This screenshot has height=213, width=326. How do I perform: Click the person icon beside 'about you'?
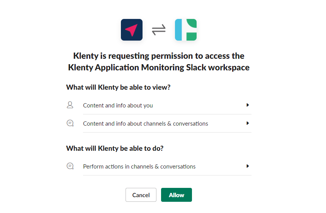[x=70, y=105]
